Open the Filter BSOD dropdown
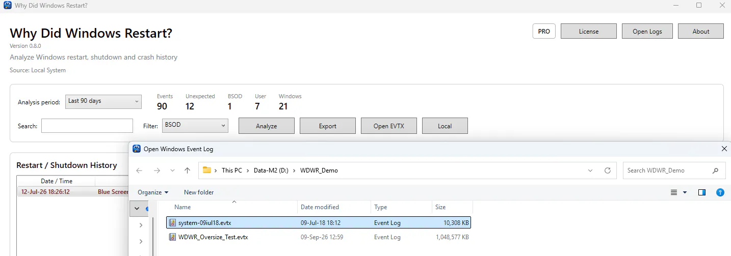The height and width of the screenshot is (256, 731). 195,125
